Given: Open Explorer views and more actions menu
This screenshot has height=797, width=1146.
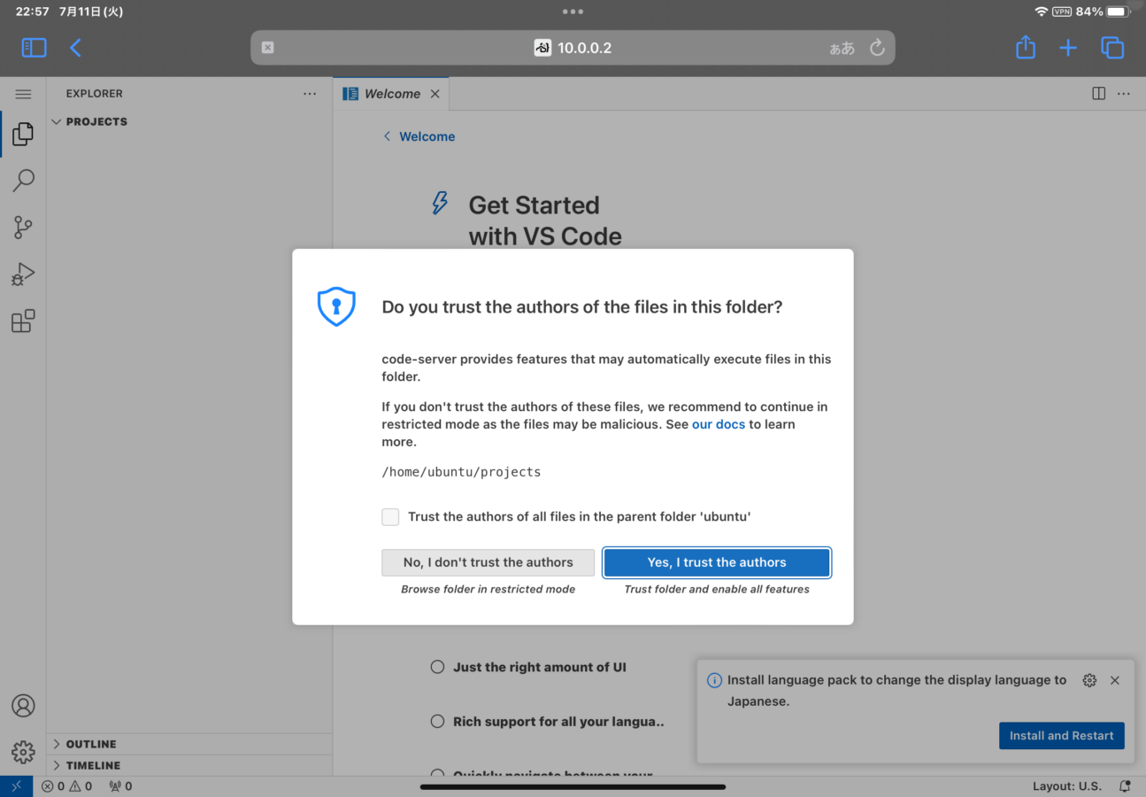Looking at the screenshot, I should pos(309,94).
